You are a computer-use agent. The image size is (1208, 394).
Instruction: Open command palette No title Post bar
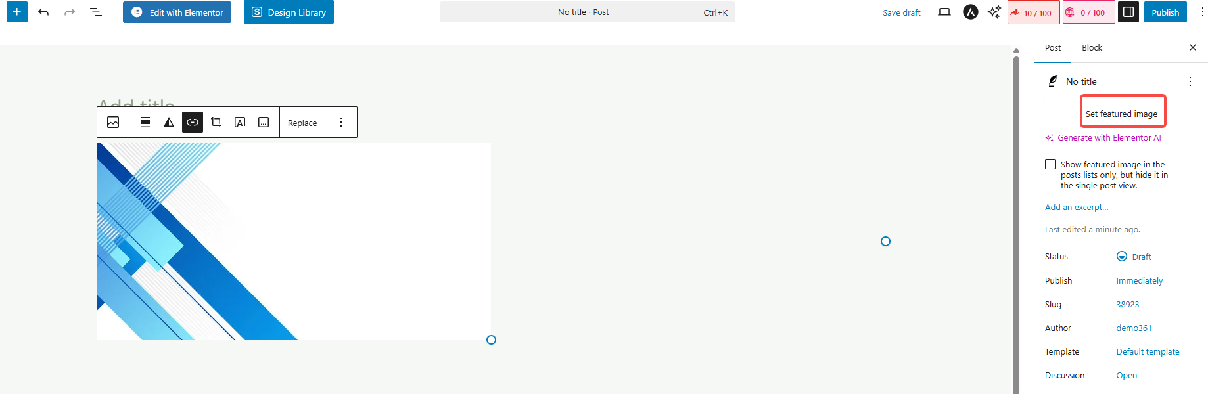(587, 12)
